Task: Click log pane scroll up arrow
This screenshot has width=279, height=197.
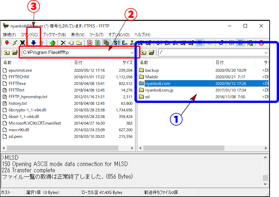Action: coord(265,157)
